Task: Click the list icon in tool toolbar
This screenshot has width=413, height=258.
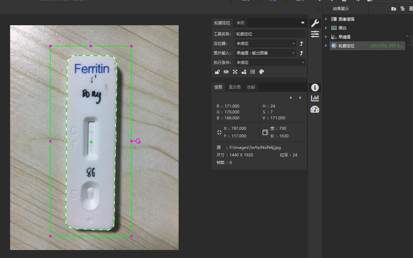Action: (253, 72)
